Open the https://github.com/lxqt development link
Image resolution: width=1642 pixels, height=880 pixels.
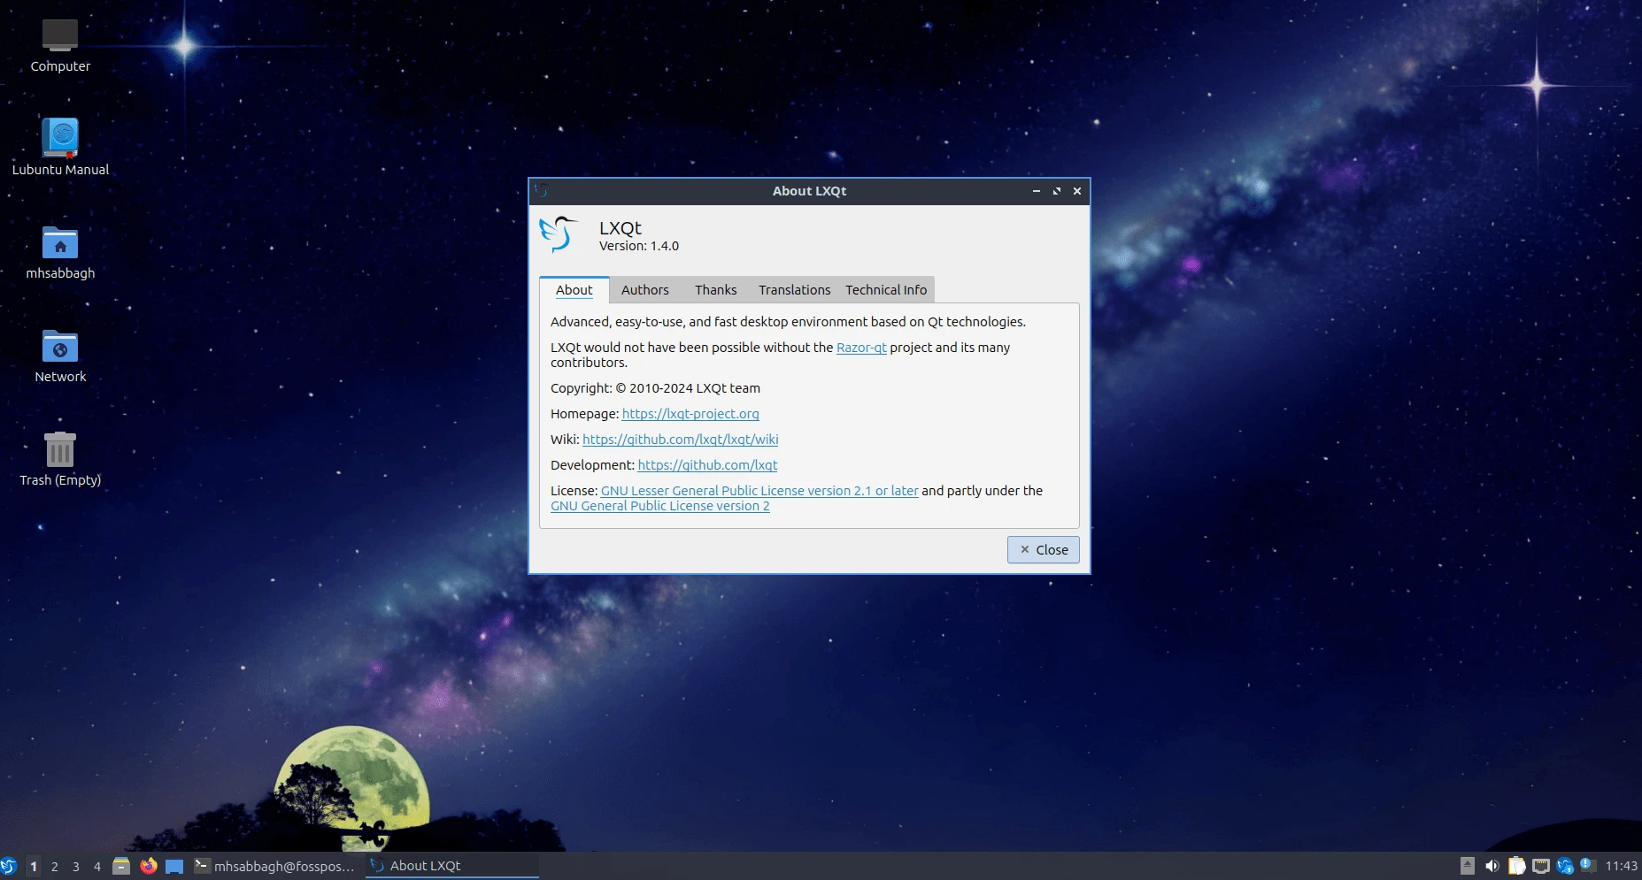707,465
